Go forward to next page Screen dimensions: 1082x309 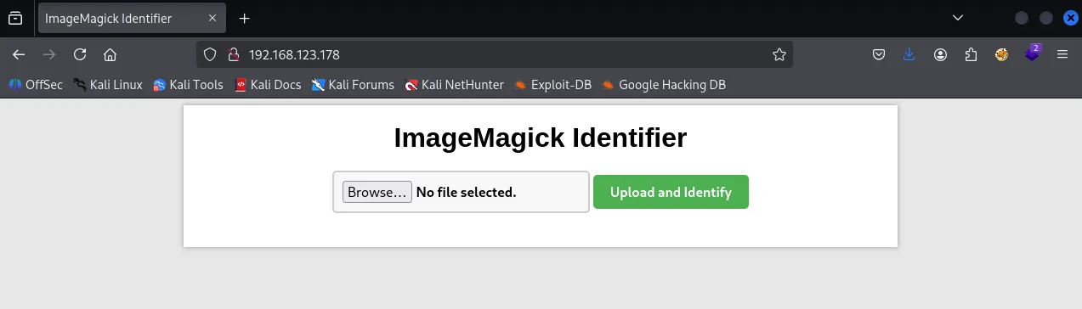coord(49,54)
